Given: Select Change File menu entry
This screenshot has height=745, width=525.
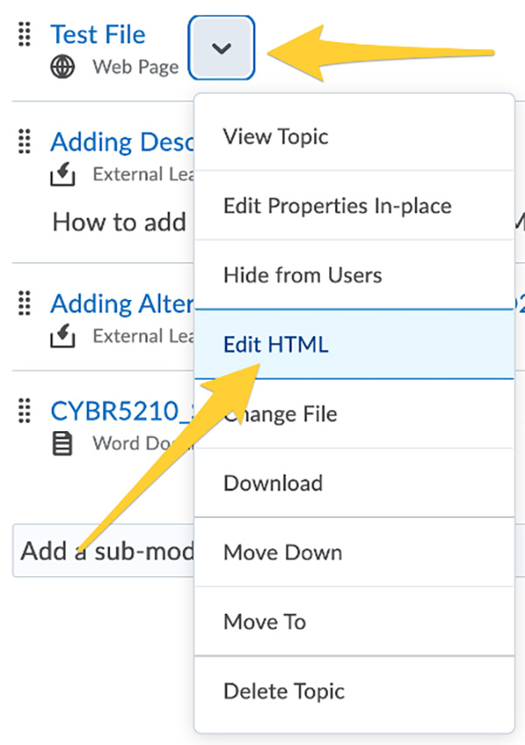Looking at the screenshot, I should click(280, 414).
